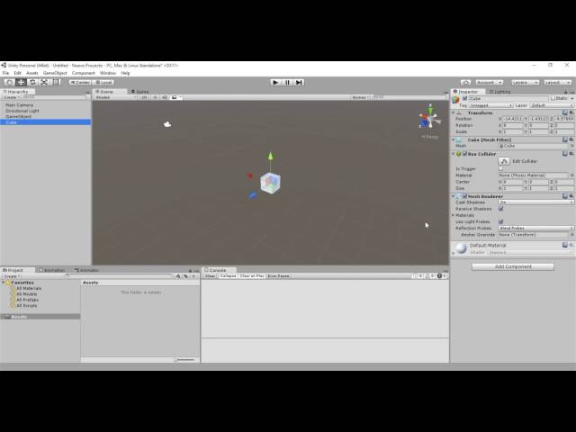Open Mesh field object picker circle
The image size is (576, 432).
click(x=572, y=146)
